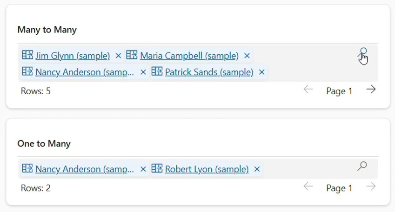Click the table icon beside Nancy Anderson in Many to Many

tap(27, 71)
